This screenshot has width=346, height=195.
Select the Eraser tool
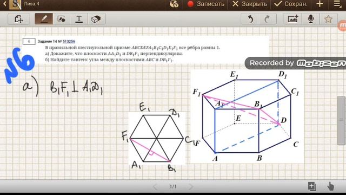[96, 19]
